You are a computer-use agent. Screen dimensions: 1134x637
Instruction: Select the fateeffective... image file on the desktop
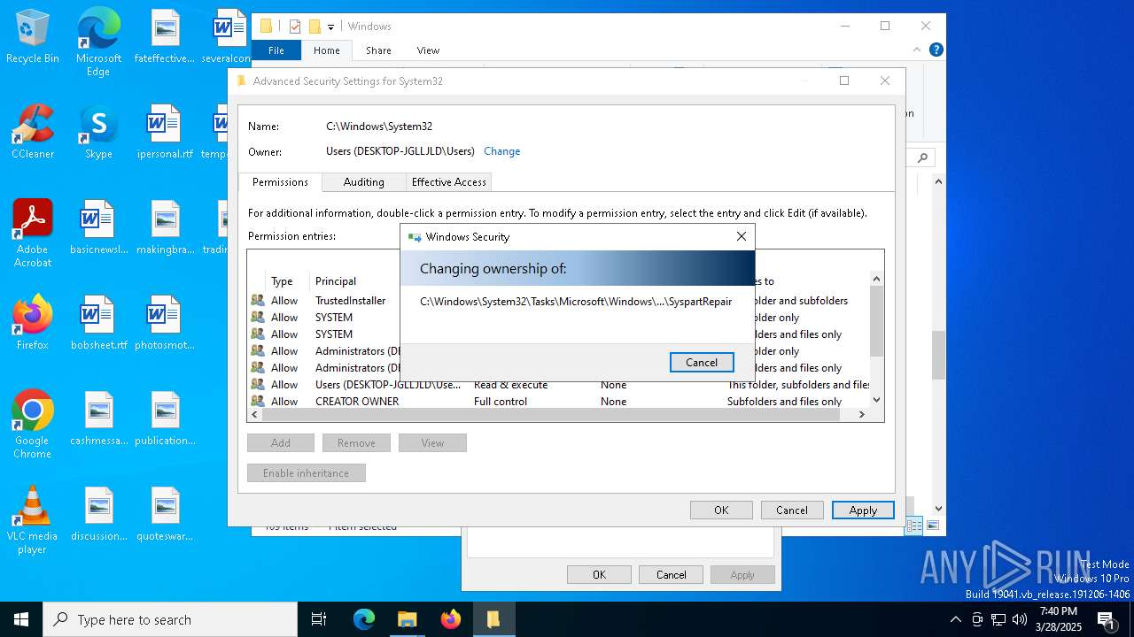tap(165, 36)
